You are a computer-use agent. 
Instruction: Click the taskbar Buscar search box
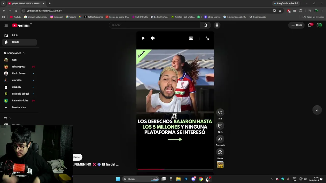pos(141,179)
